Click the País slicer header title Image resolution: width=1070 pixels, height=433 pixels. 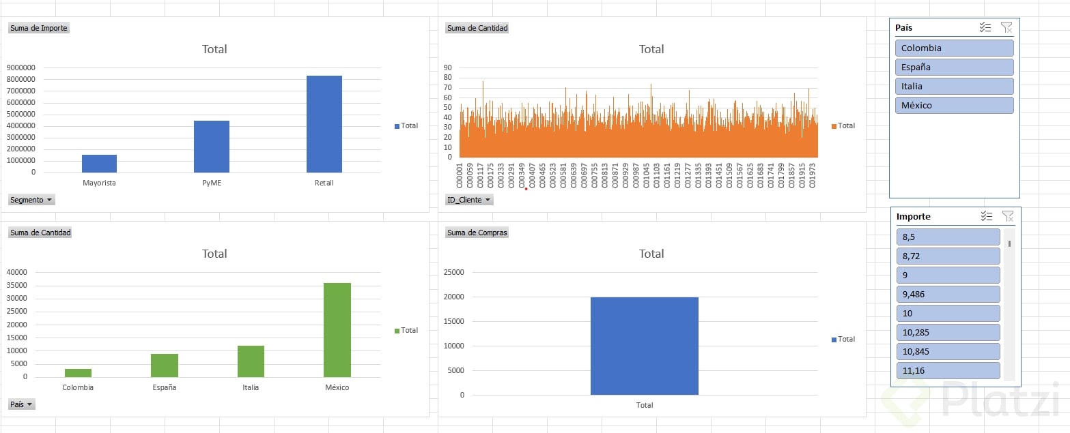(x=904, y=28)
